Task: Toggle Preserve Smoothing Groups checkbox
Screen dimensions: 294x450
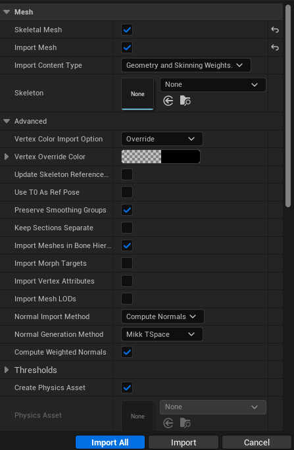Action: coord(127,210)
